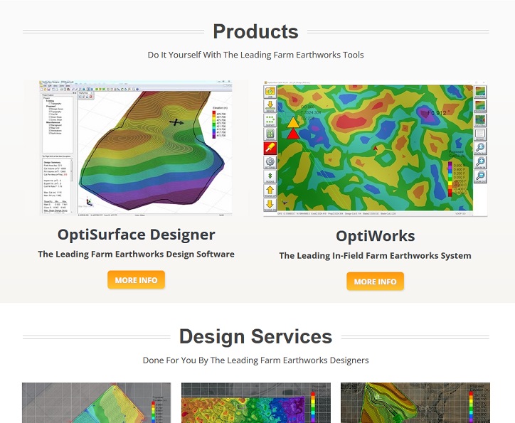Select the OptiWorks heading

coord(375,235)
